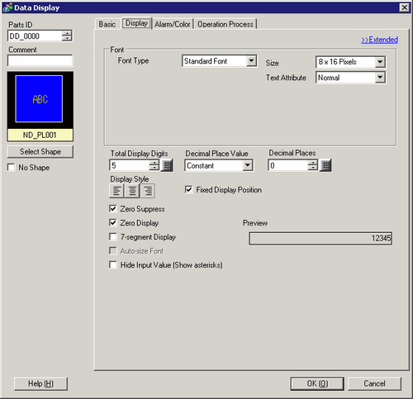Click the Decimal Places value field
The width and height of the screenshot is (413, 399).
(x=288, y=165)
